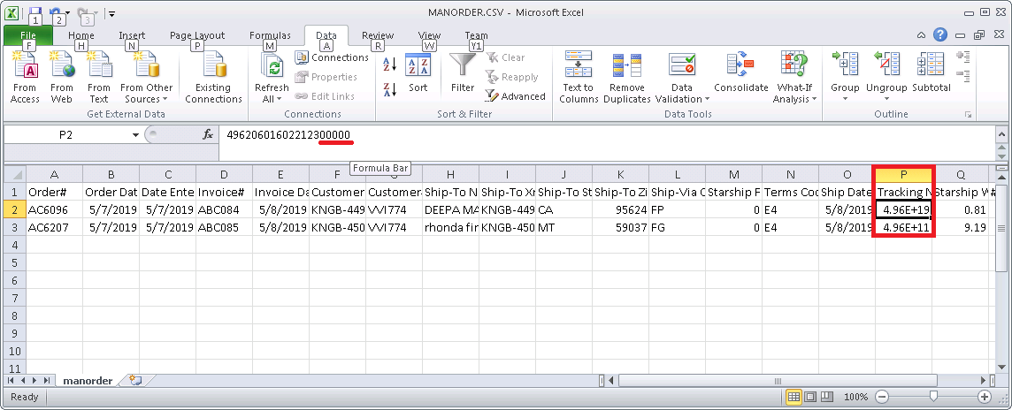Screen dimensions: 1012x410
Task: Switch to Page Break Preview
Action: pyautogui.click(x=825, y=397)
